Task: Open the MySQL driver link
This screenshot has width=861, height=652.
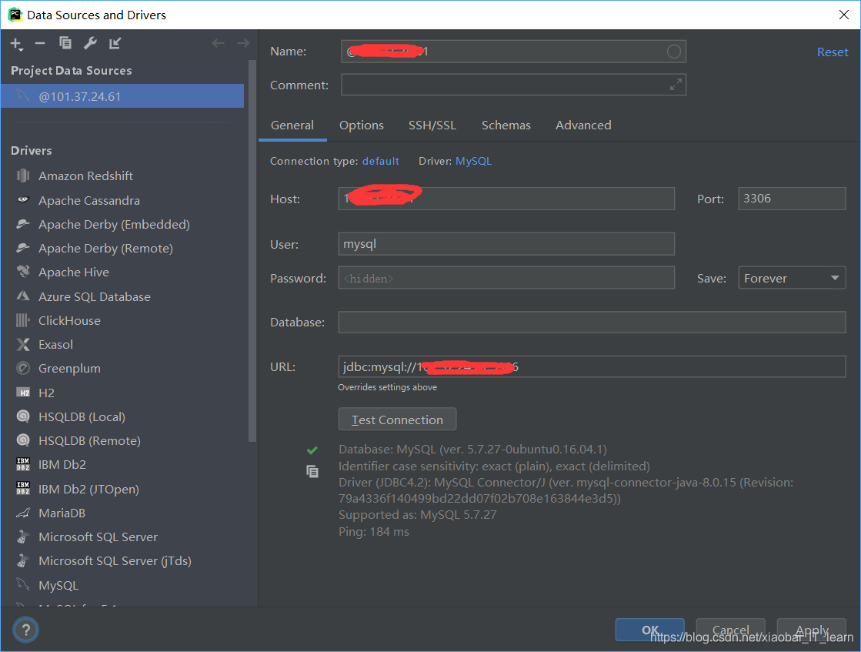Action: pyautogui.click(x=473, y=161)
